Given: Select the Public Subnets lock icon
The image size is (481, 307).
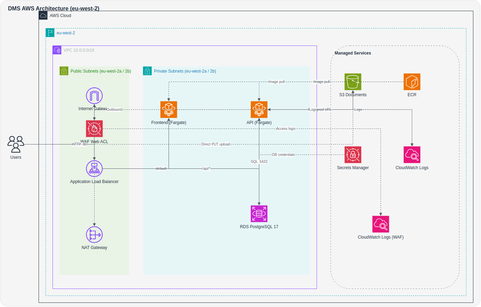Looking at the screenshot, I should pyautogui.click(x=64, y=71).
